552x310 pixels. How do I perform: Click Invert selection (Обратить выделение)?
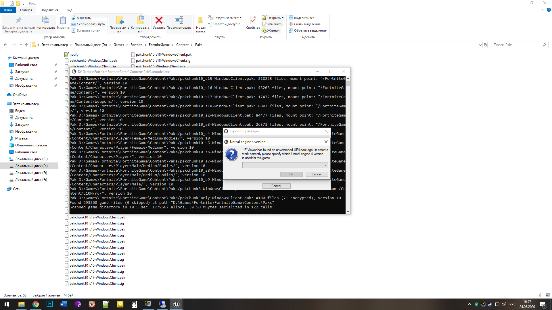(x=308, y=30)
